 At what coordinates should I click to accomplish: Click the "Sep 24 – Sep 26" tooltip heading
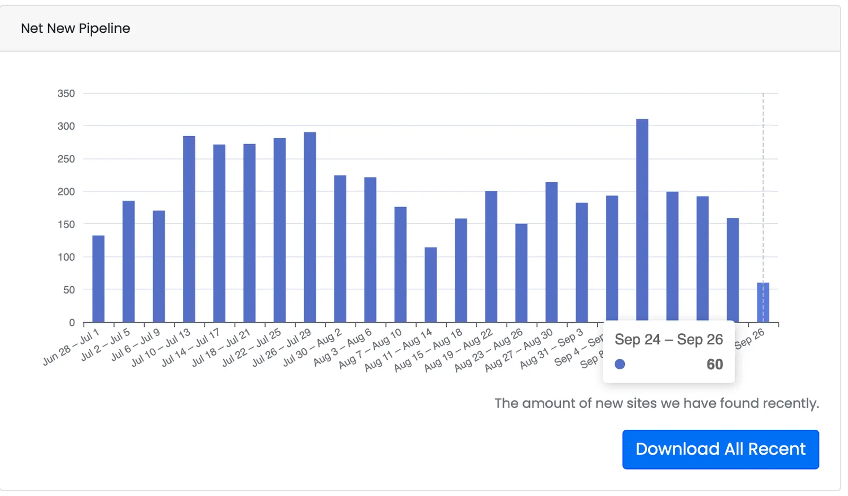coord(668,339)
